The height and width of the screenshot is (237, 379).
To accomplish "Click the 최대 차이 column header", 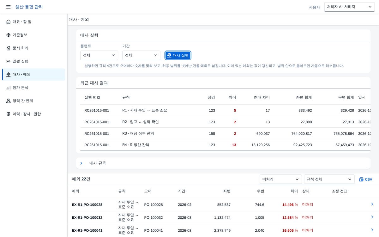I will [x=262, y=97].
